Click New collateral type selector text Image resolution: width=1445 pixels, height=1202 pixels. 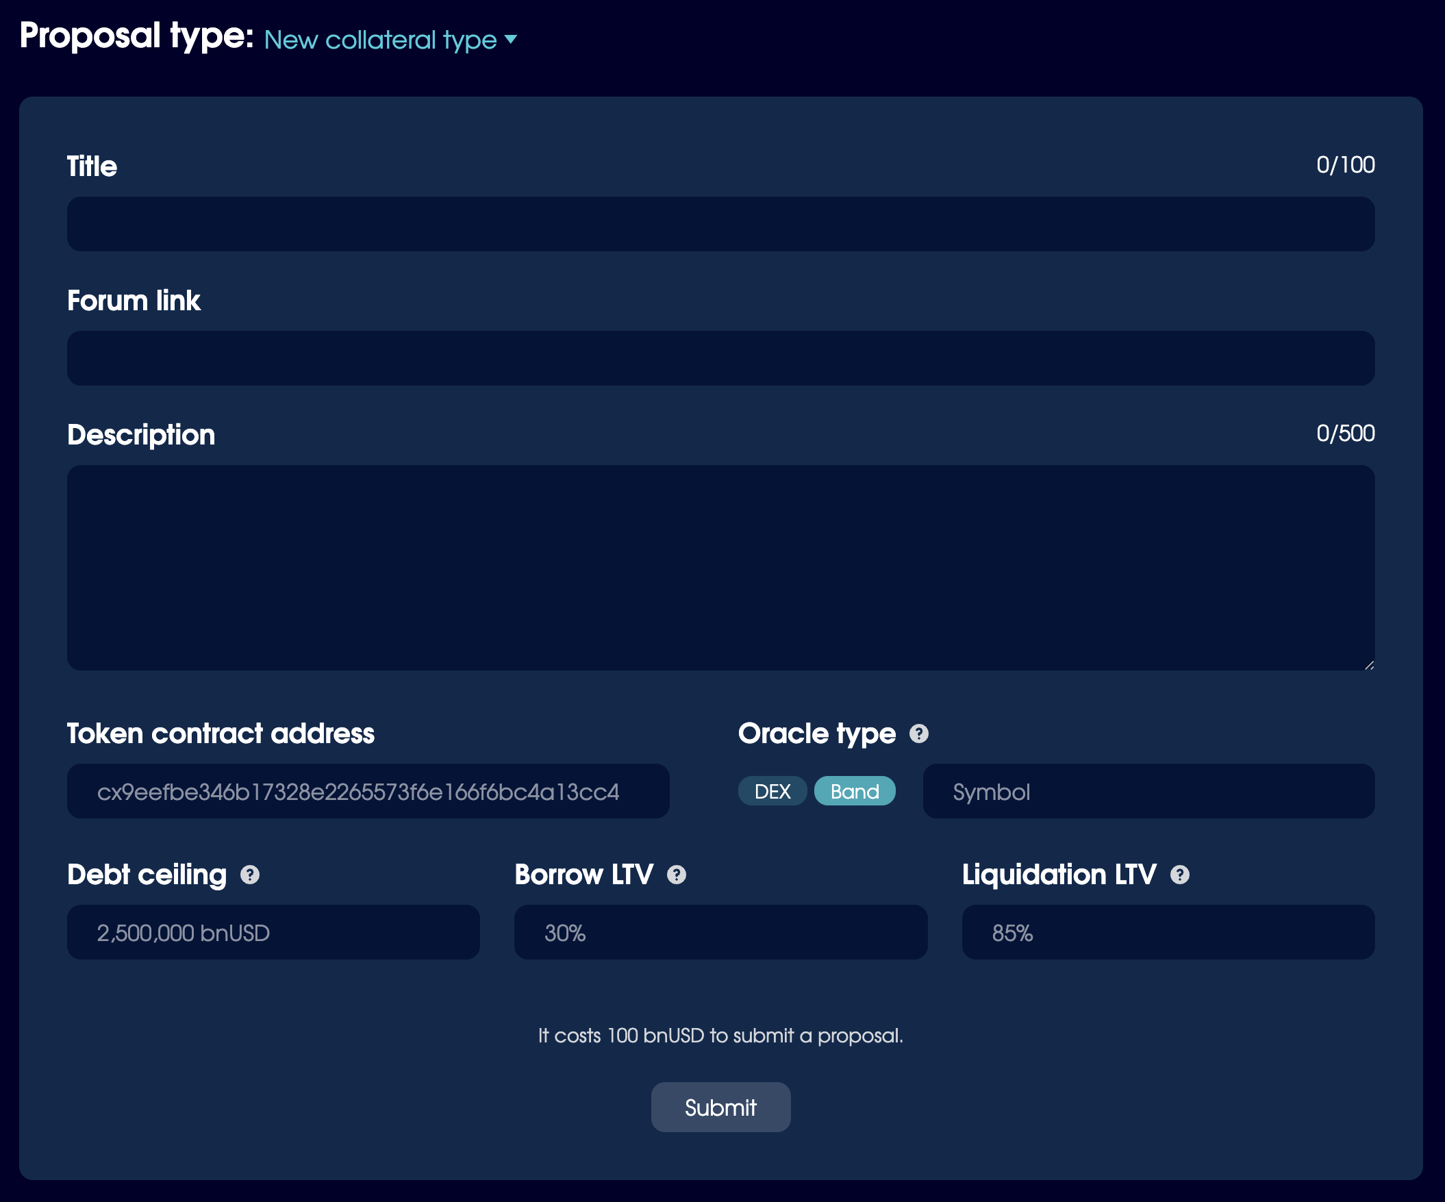pos(380,40)
